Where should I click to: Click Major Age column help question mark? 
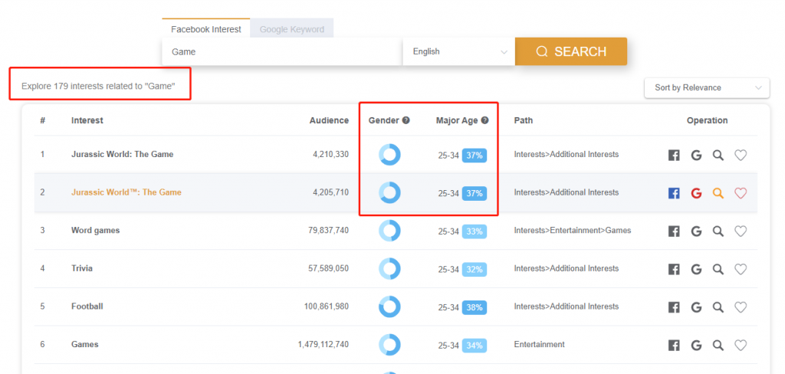[484, 120]
